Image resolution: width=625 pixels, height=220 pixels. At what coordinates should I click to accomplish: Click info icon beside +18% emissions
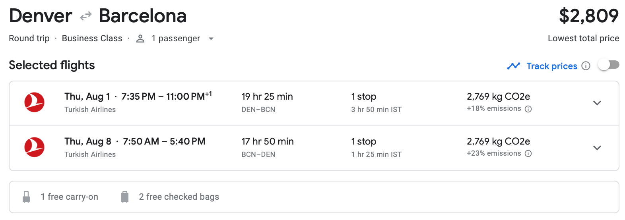click(528, 109)
